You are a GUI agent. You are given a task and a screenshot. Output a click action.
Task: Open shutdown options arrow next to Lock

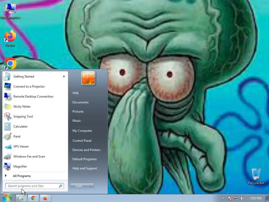pyautogui.click(x=91, y=186)
